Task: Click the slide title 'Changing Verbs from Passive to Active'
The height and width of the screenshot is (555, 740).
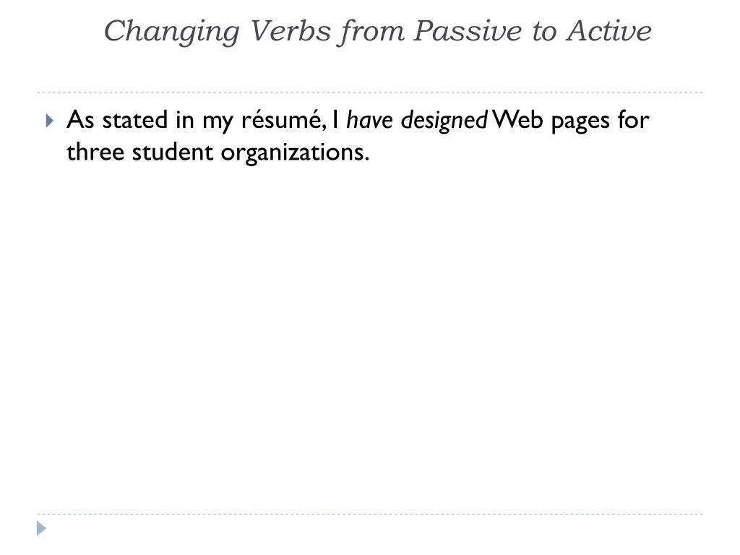Action: pyautogui.click(x=377, y=32)
